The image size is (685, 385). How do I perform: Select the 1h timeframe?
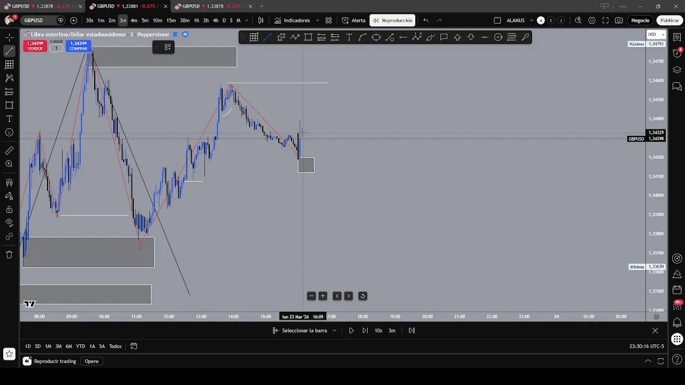click(x=196, y=20)
